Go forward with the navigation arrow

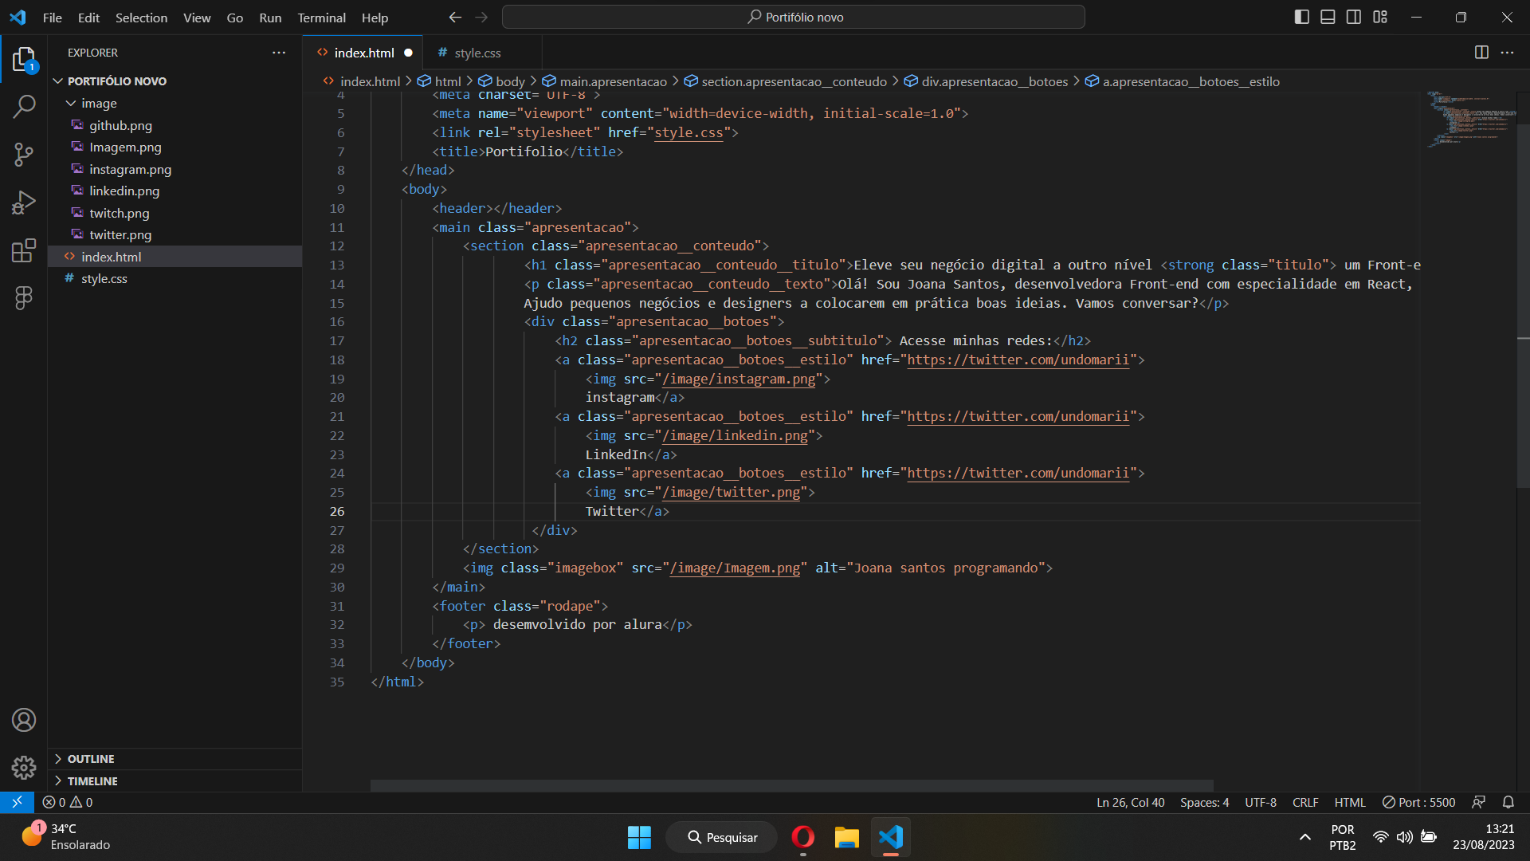point(481,17)
